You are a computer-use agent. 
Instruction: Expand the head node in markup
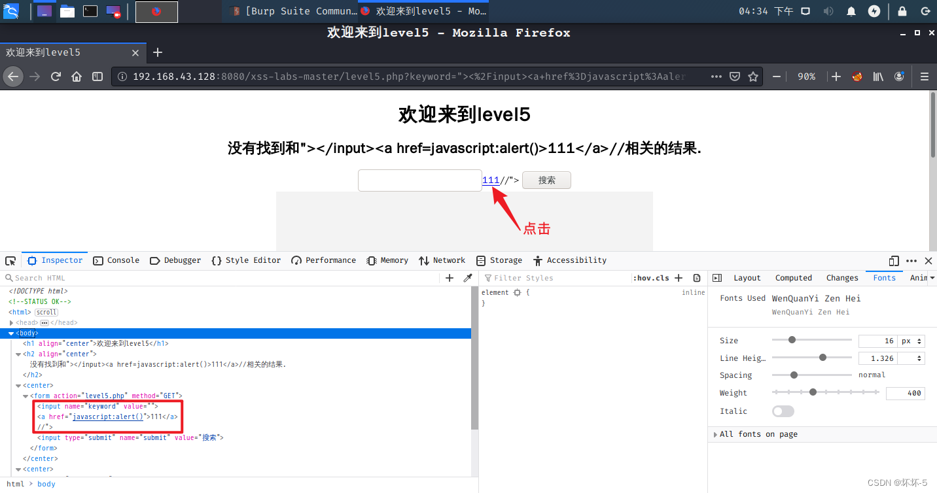coord(11,323)
